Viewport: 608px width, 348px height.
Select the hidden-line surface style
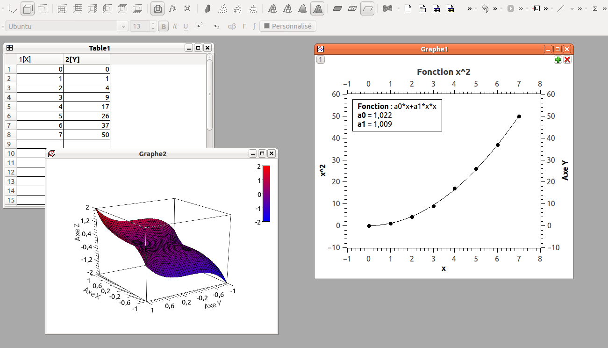pos(288,8)
